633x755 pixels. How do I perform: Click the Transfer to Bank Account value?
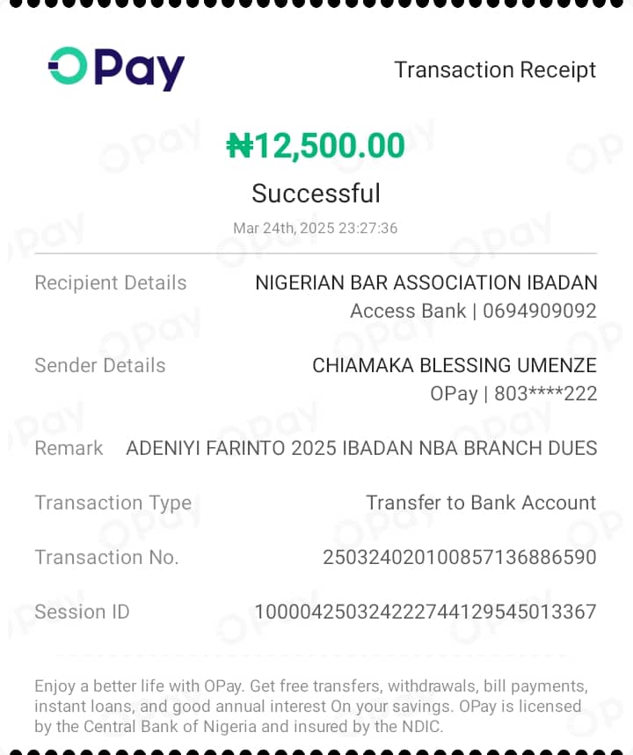pos(481,502)
